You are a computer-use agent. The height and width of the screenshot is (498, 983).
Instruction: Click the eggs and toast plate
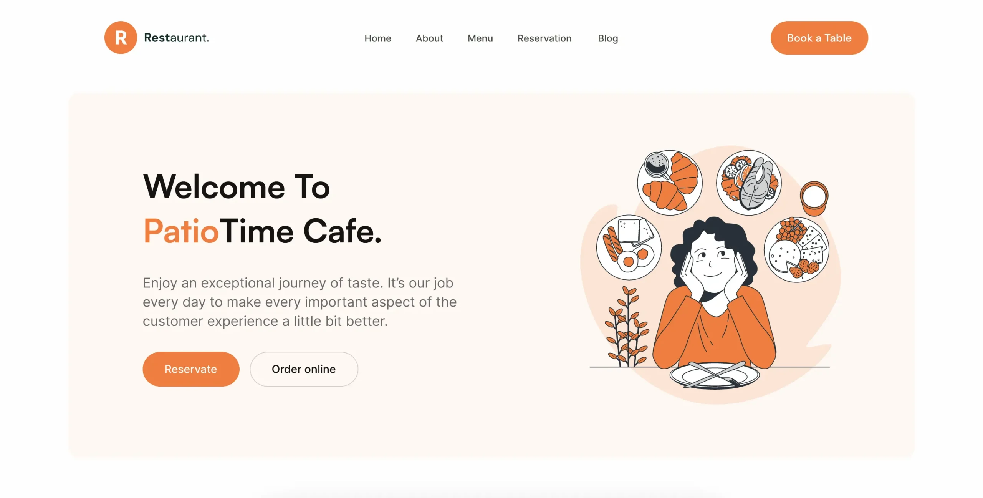(629, 247)
